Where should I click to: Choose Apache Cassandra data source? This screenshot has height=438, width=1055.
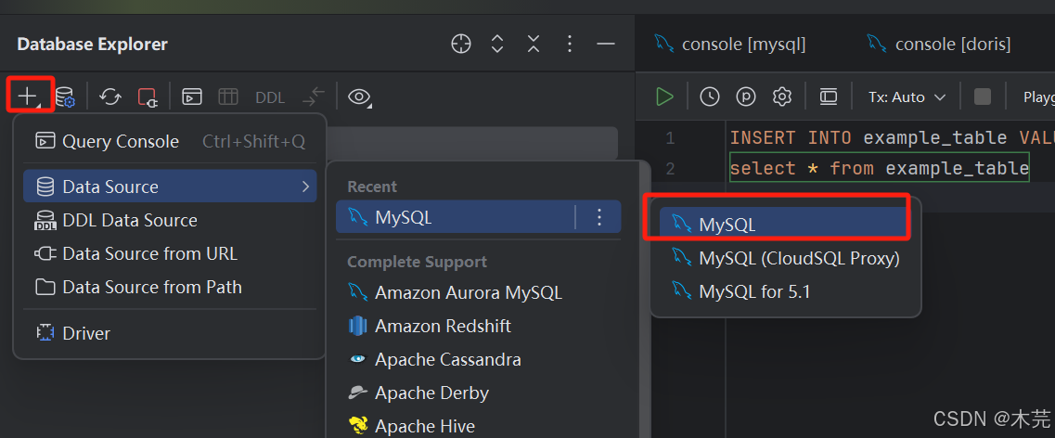tap(478, 360)
